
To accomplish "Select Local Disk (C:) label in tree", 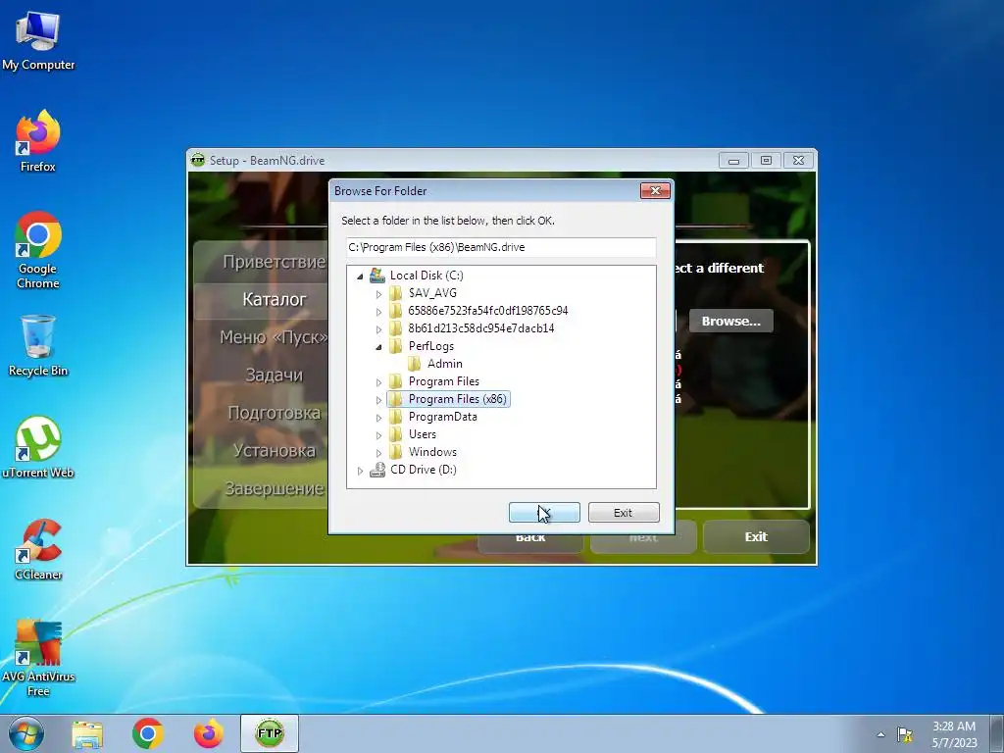I will 427,276.
